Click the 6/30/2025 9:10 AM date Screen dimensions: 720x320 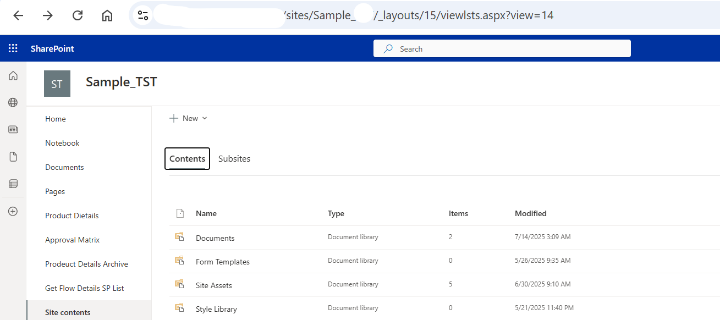click(543, 284)
